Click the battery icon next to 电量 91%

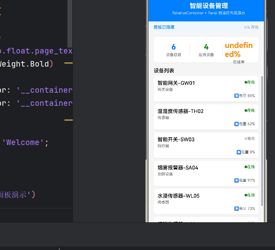click(236, 180)
